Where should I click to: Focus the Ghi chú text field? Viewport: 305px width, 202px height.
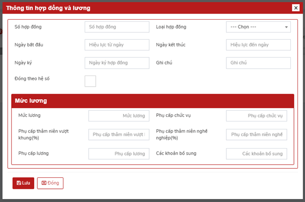click(x=258, y=62)
